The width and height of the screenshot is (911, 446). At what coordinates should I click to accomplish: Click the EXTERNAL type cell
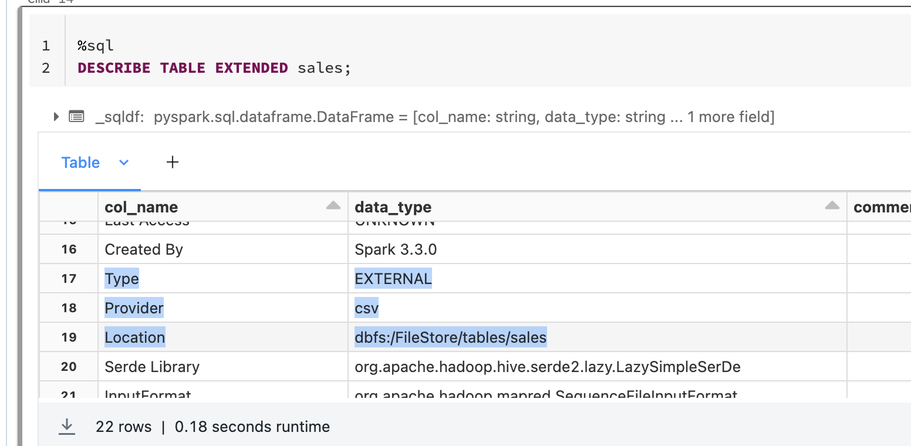click(x=393, y=279)
